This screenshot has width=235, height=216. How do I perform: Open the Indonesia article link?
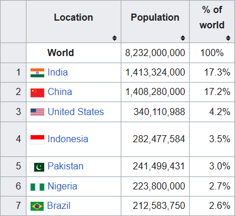tap(68, 139)
